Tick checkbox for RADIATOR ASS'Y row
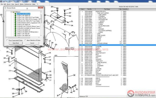The width and height of the screenshot is (156, 98). tap(80, 11)
